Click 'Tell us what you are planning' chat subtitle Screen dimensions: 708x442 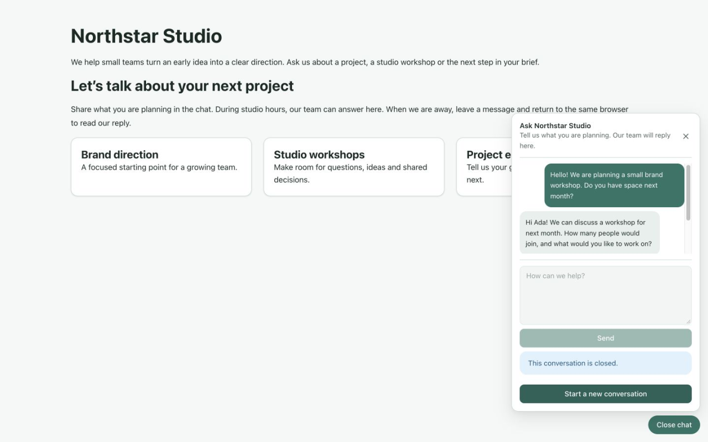click(595, 140)
